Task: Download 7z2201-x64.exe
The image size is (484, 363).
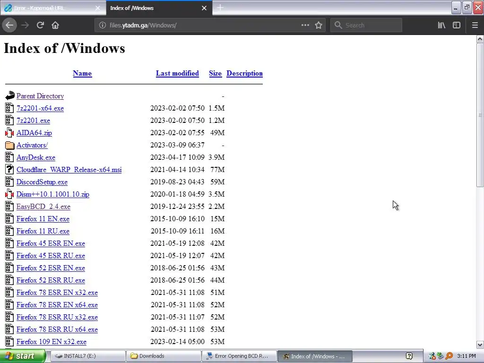Action: 40,108
